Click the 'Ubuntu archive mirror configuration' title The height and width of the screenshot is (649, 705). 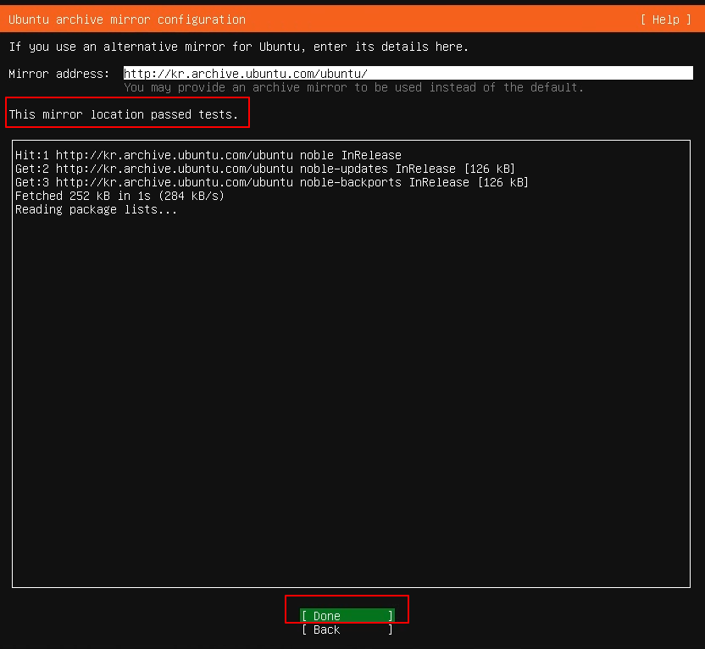(x=127, y=19)
